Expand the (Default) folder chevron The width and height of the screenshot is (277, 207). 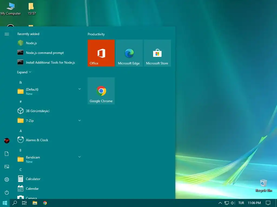click(x=80, y=89)
